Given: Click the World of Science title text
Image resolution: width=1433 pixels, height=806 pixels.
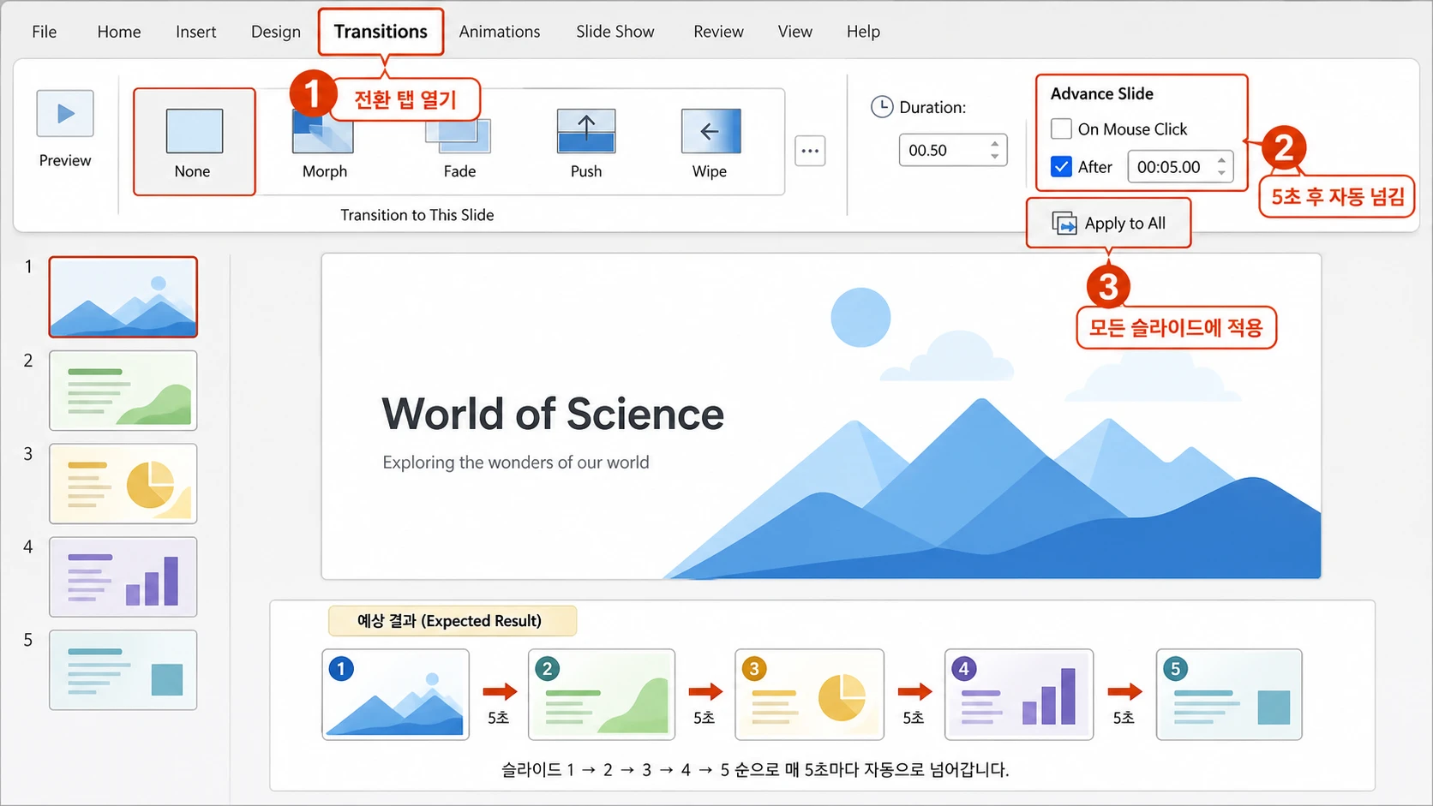Looking at the screenshot, I should [553, 415].
